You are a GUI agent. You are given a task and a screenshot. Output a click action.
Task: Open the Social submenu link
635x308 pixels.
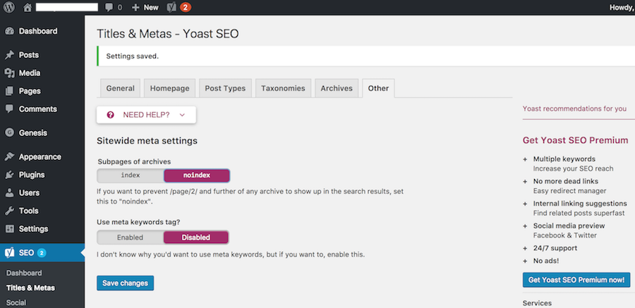pyautogui.click(x=16, y=303)
